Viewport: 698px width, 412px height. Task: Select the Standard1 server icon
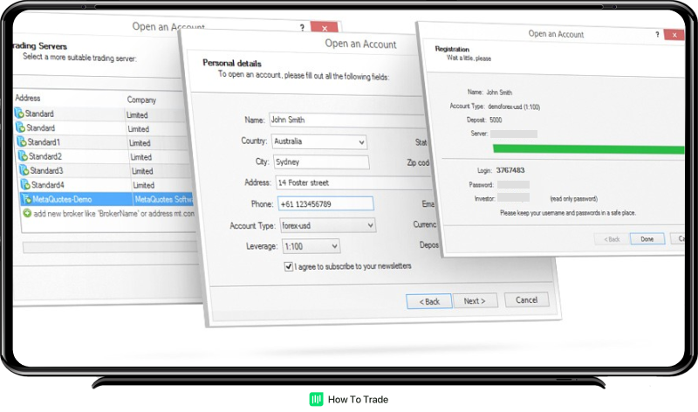pyautogui.click(x=21, y=141)
